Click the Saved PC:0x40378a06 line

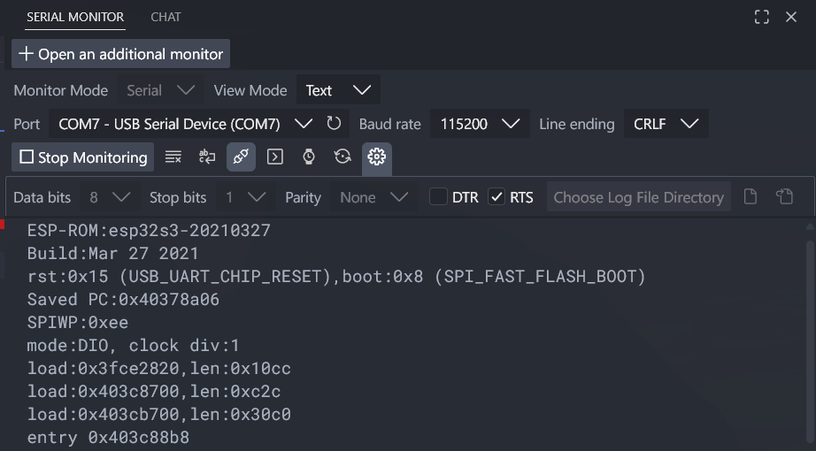(123, 299)
